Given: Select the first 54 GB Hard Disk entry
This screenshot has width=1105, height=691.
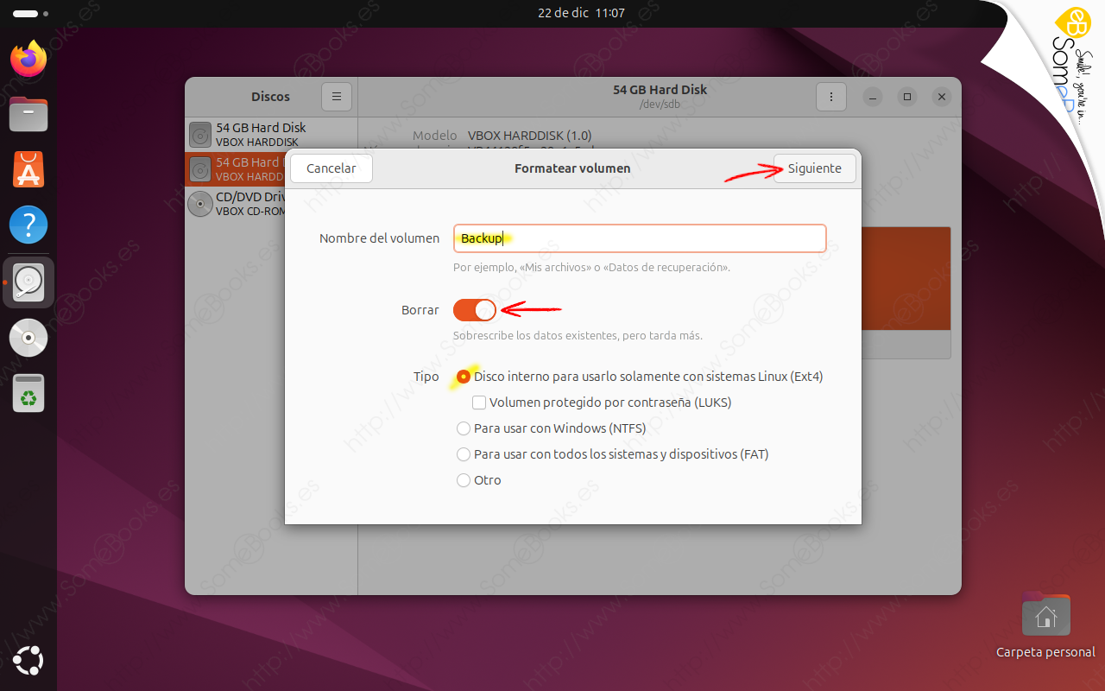Looking at the screenshot, I should [259, 134].
